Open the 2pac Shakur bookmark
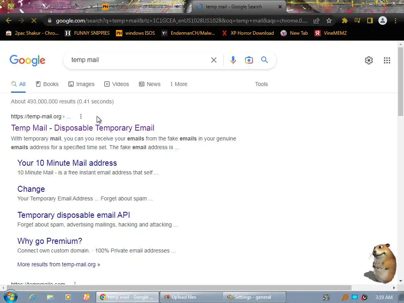404x303 pixels. (32, 33)
